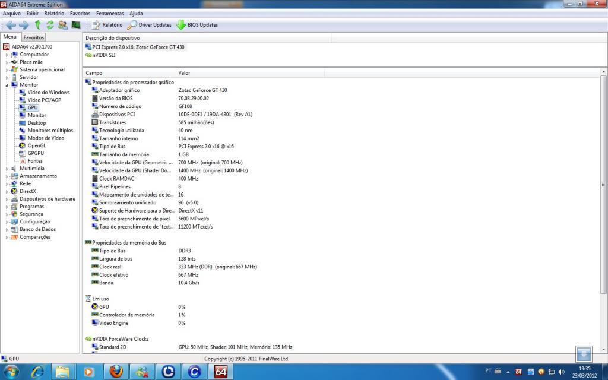608x380 pixels.
Task: Expand the Multimídia tree node
Action: (x=7, y=169)
